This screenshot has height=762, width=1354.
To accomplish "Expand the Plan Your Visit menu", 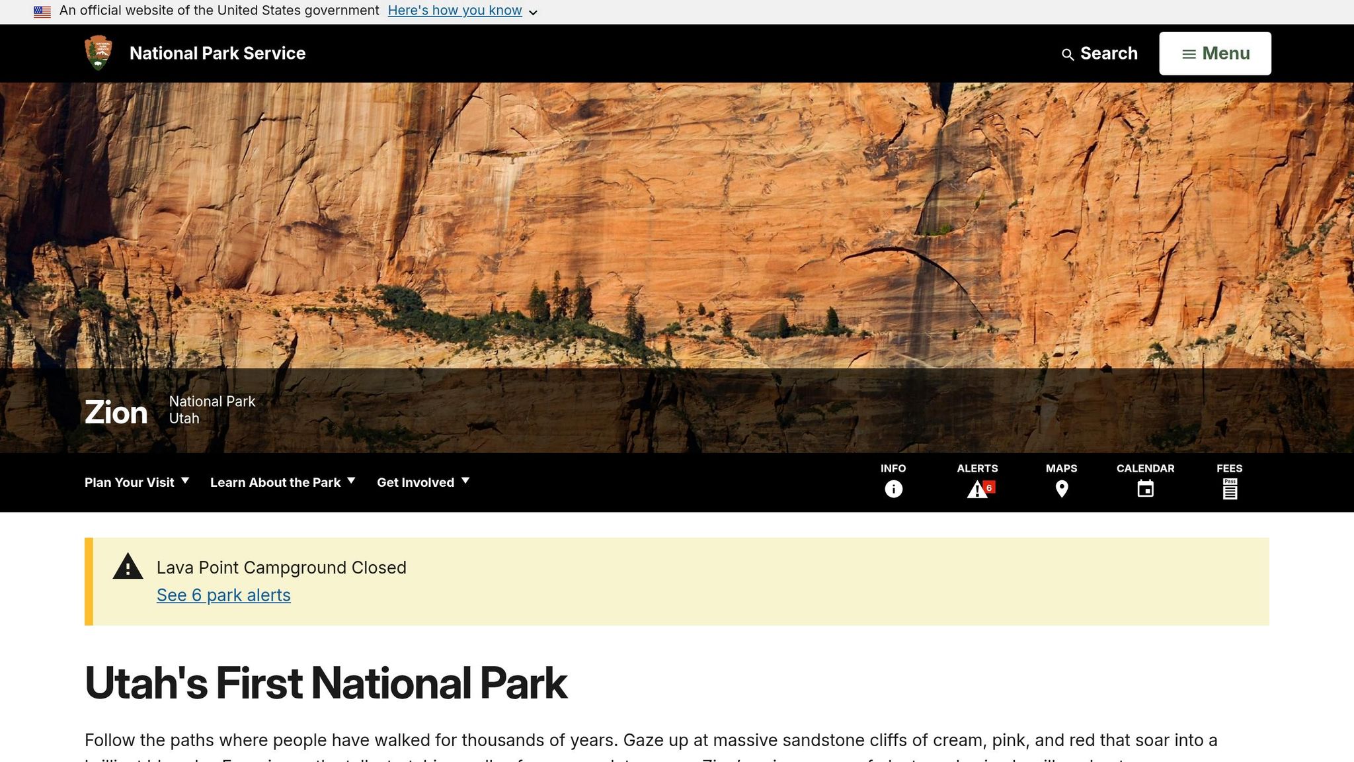I will 137,482.
